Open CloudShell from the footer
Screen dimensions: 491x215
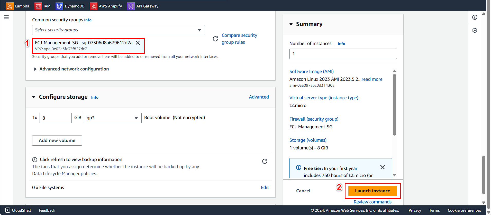[18, 210]
